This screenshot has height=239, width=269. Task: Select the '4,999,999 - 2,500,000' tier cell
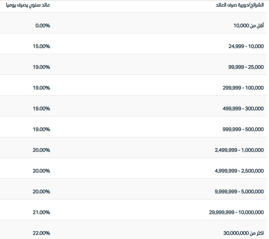[239, 171]
